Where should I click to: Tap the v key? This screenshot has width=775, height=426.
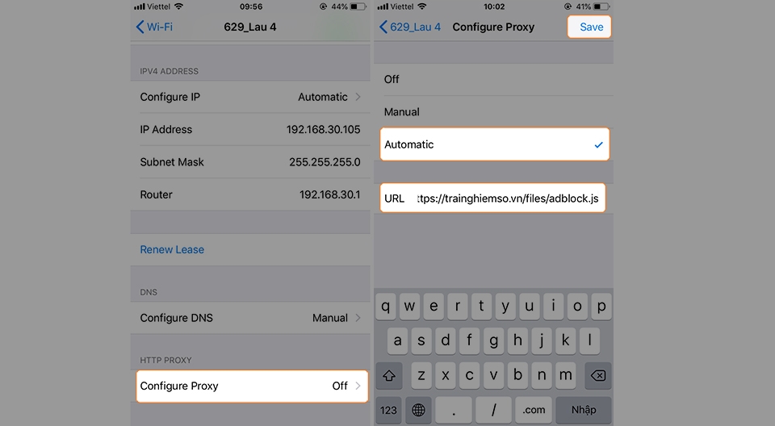point(493,375)
